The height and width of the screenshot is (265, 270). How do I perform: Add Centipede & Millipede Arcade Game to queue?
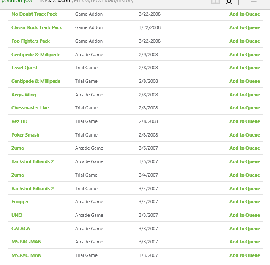(x=245, y=55)
